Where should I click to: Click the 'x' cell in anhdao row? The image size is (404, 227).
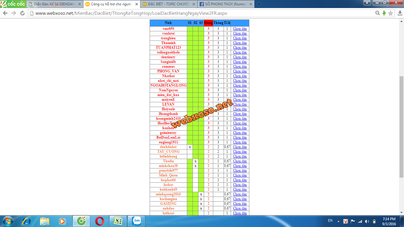tap(201, 208)
